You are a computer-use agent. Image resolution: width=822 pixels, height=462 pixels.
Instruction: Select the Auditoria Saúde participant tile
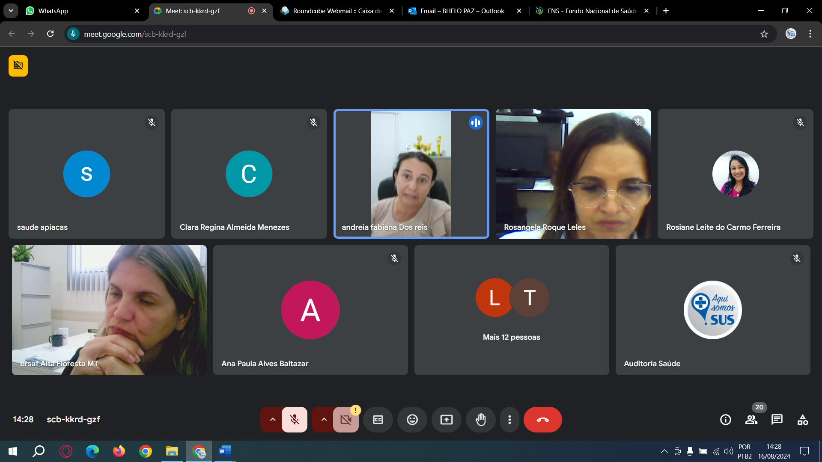[713, 310]
